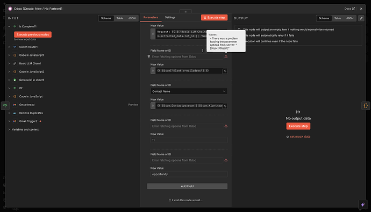371x212 pixels.
Task: Open the three-dots field options menu
Action: 203,51
